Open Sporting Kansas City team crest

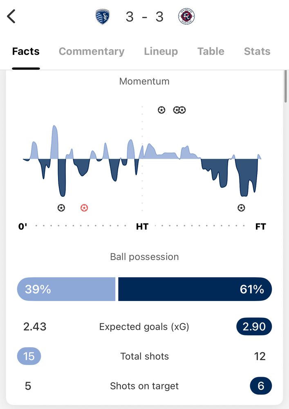103,17
